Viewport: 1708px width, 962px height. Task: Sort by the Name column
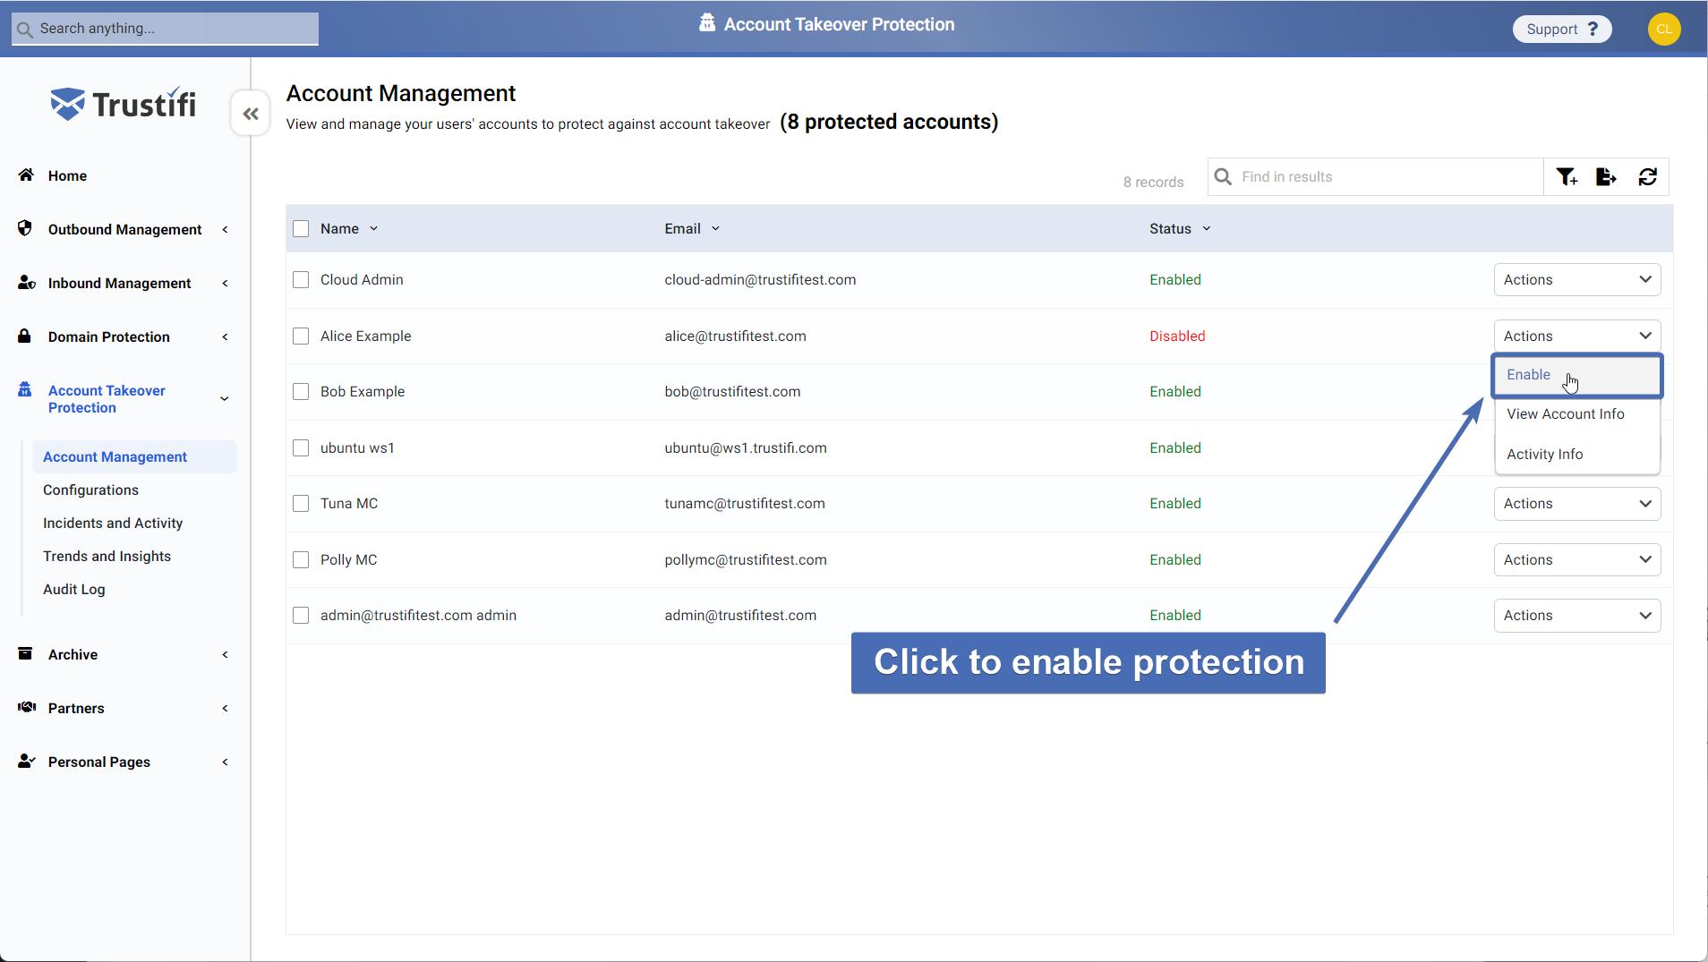click(x=349, y=228)
